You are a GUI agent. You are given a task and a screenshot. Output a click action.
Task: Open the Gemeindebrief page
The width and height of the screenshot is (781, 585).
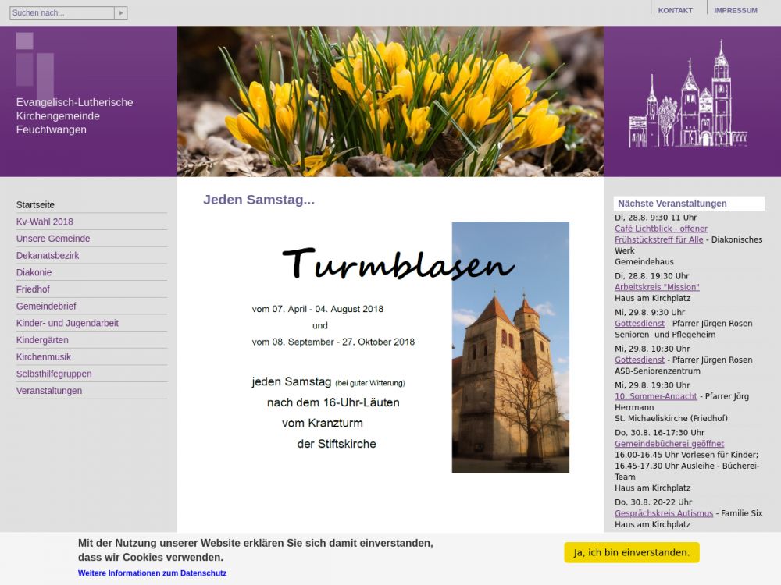tap(46, 307)
